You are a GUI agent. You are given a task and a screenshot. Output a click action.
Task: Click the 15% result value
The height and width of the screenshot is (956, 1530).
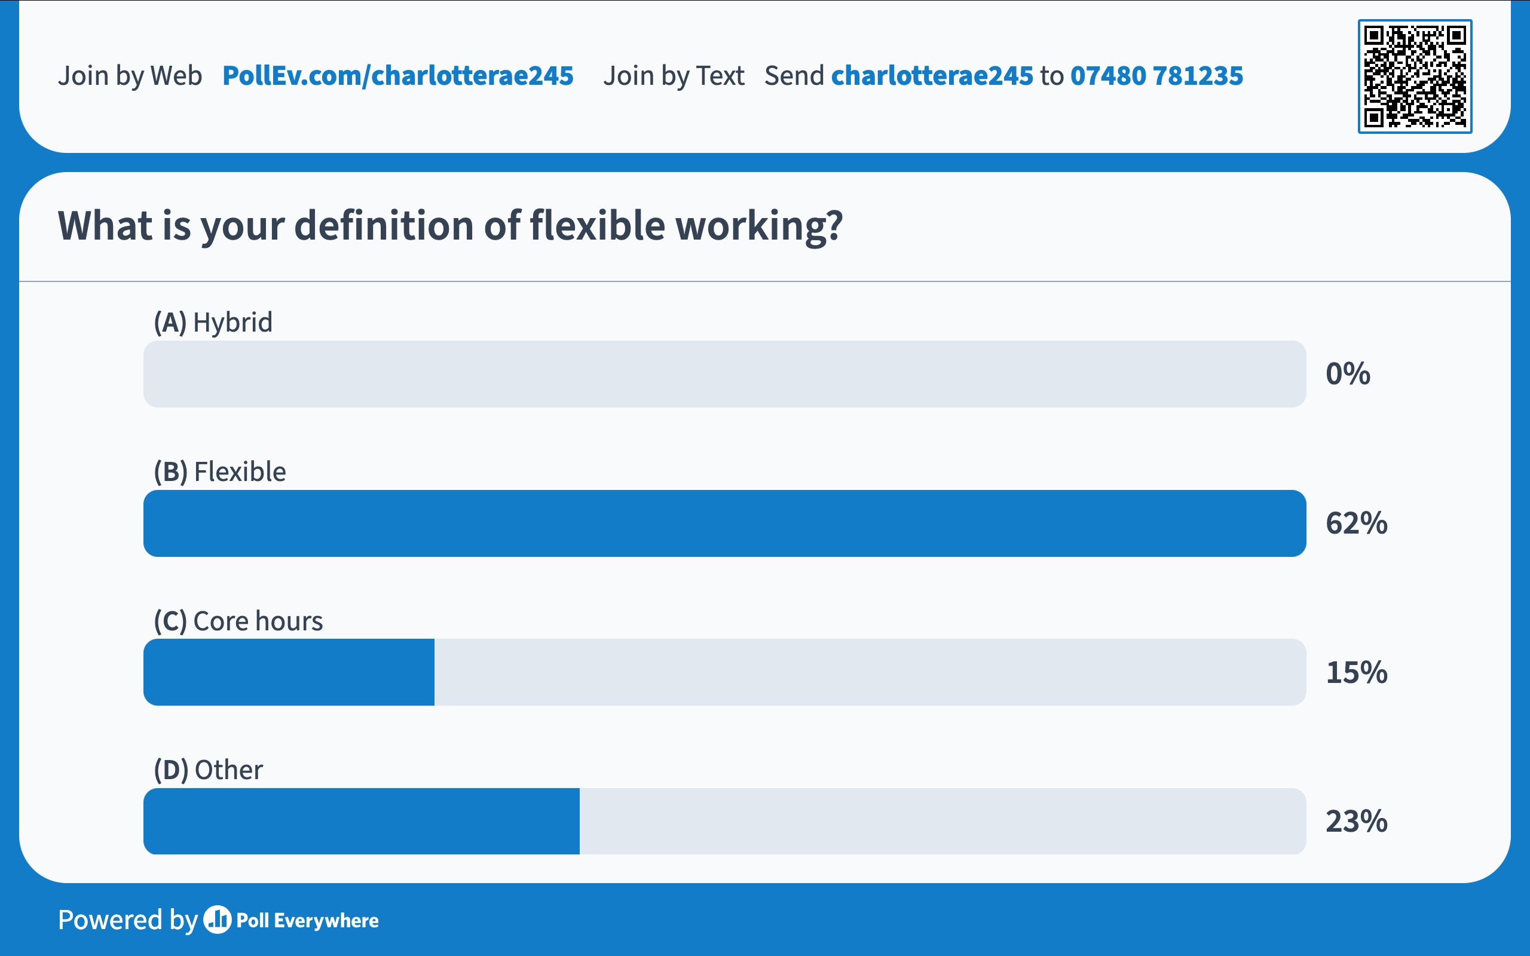point(1356,672)
